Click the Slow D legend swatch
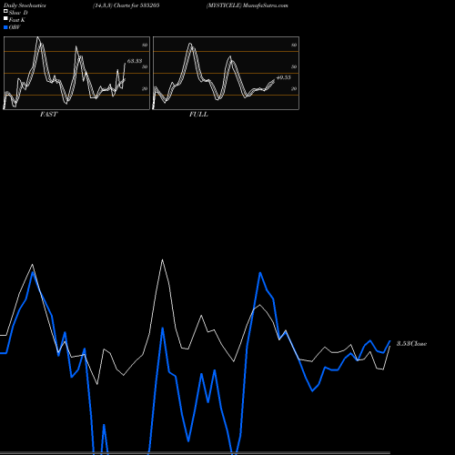The image size is (455, 455). click(x=5, y=11)
